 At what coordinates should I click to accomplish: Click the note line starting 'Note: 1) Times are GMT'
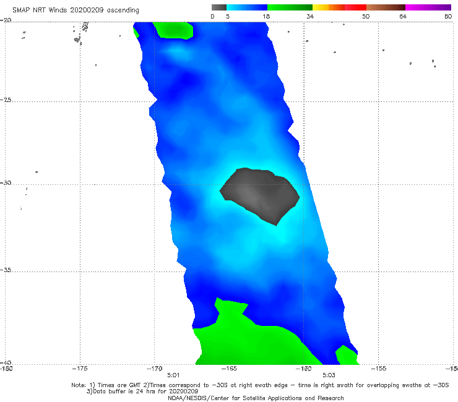click(x=260, y=385)
